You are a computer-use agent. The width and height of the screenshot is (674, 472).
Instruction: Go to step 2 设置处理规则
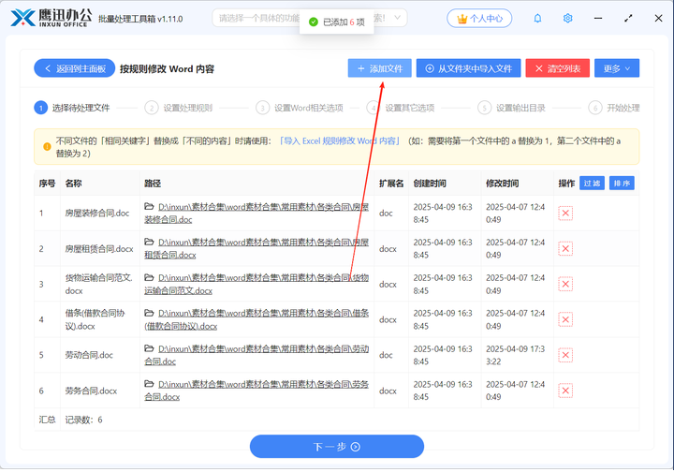pos(179,108)
